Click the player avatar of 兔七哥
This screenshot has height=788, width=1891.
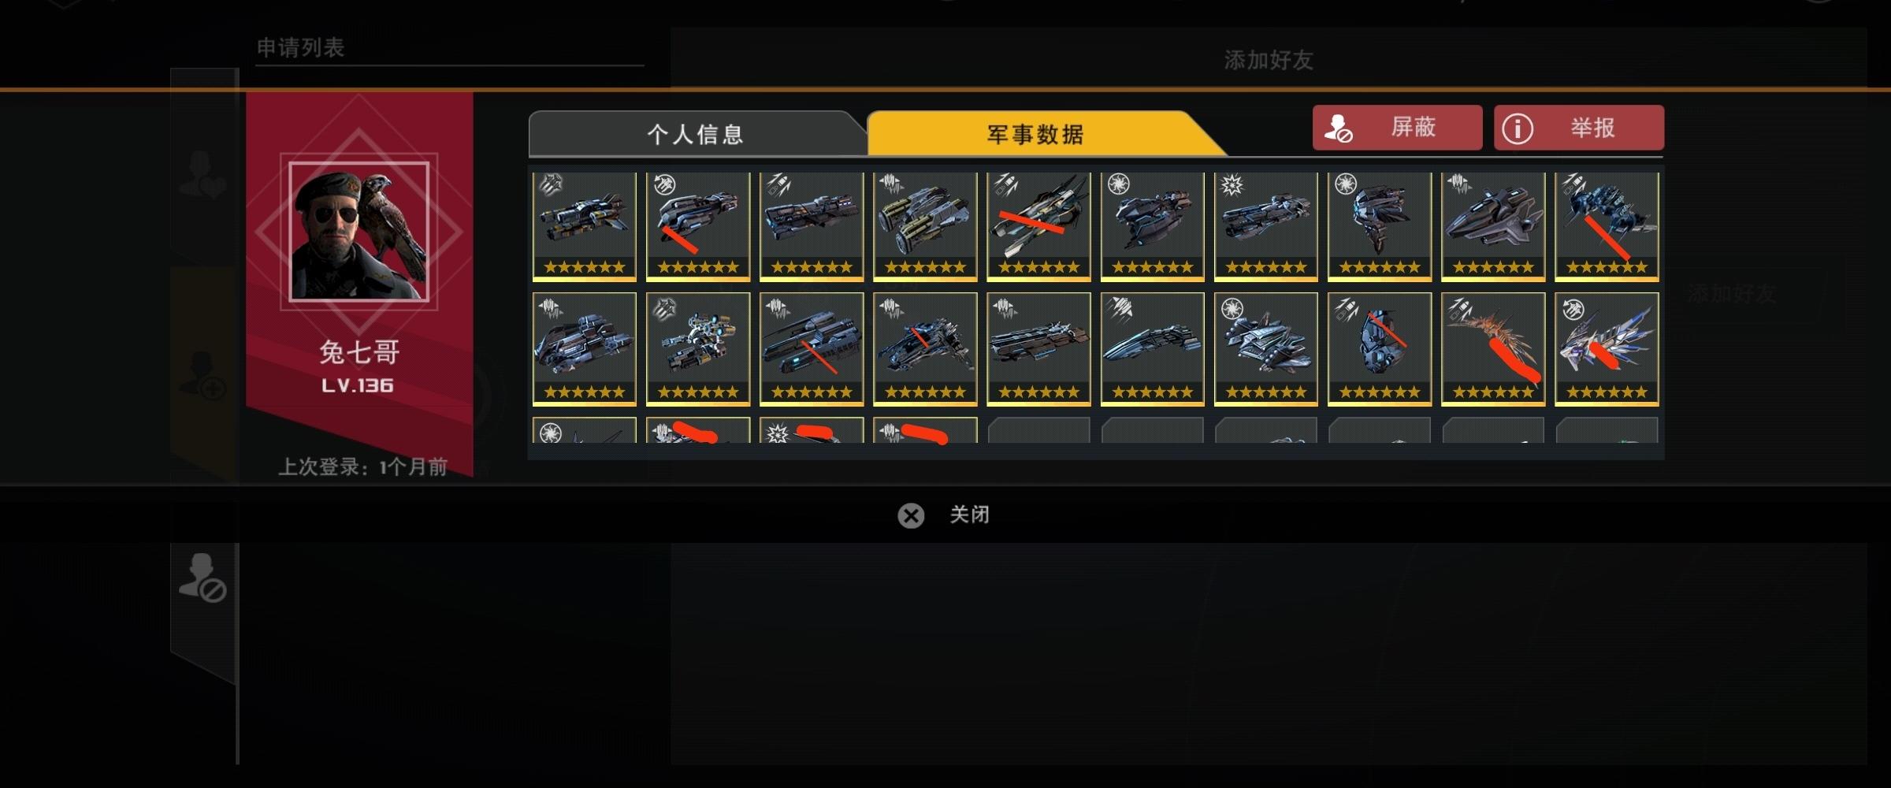359,232
